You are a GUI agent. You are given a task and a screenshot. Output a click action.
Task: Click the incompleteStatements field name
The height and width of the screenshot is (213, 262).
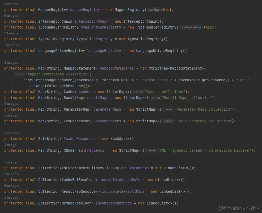click(x=127, y=168)
